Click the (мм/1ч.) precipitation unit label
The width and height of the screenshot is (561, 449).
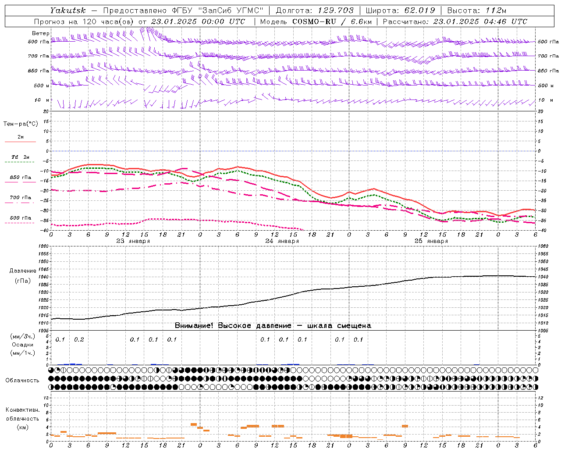(x=23, y=353)
